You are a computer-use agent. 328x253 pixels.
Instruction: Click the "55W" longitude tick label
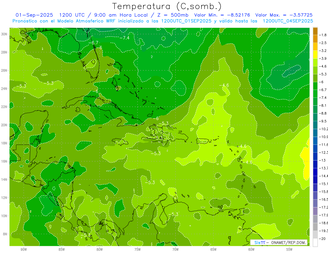pyautogui.click(x=289, y=250)
